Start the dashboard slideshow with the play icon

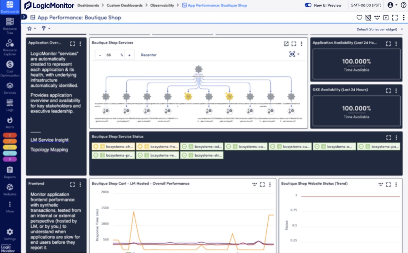point(385,18)
